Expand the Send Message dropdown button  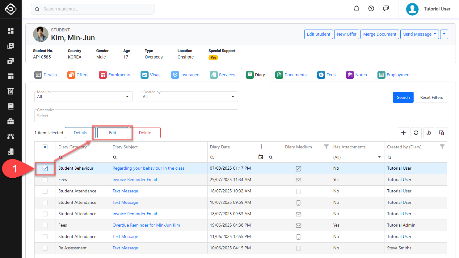pos(420,34)
